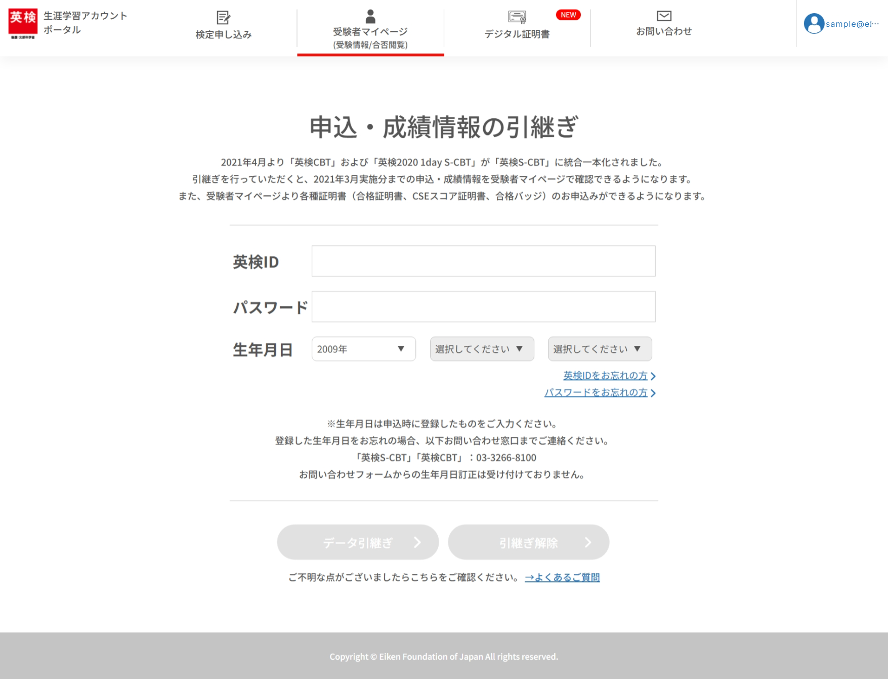The width and height of the screenshot is (888, 679).
Task: Open the birth month dropdown
Action: pyautogui.click(x=482, y=349)
